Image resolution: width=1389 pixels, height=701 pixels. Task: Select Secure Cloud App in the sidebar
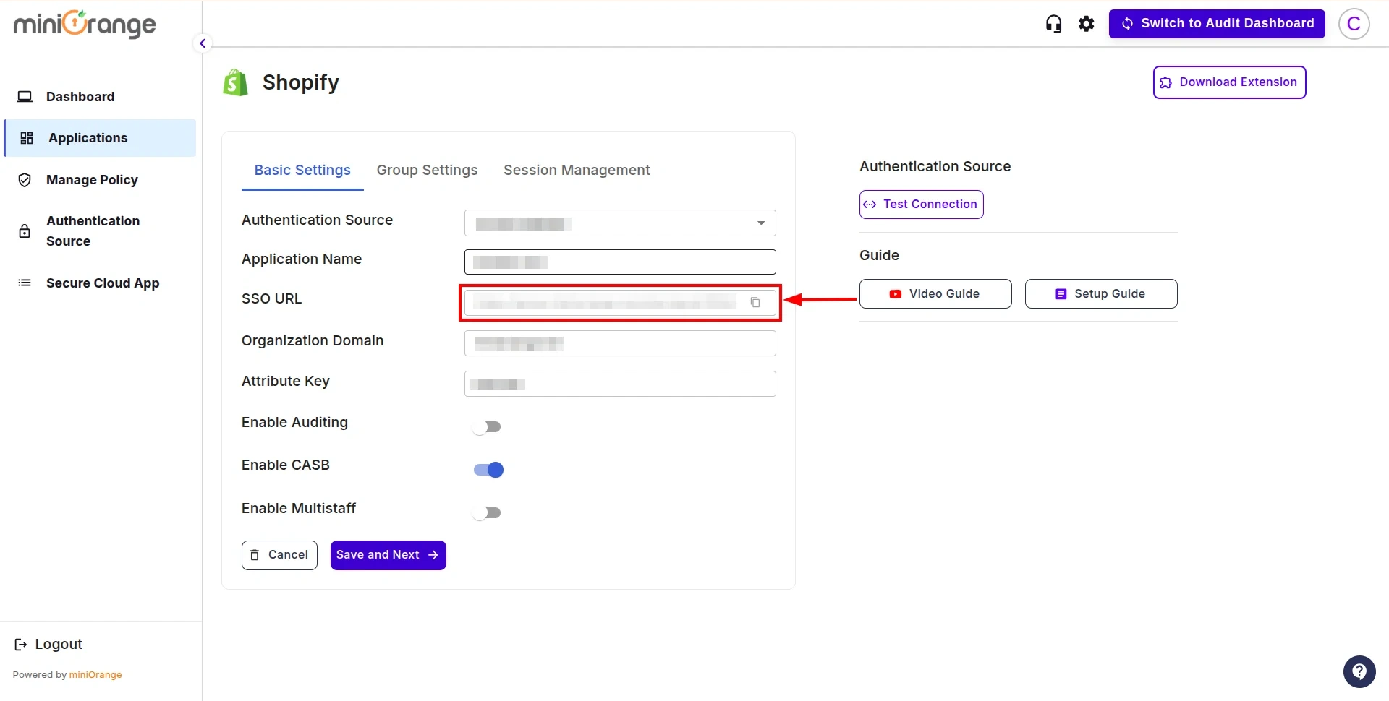click(103, 283)
